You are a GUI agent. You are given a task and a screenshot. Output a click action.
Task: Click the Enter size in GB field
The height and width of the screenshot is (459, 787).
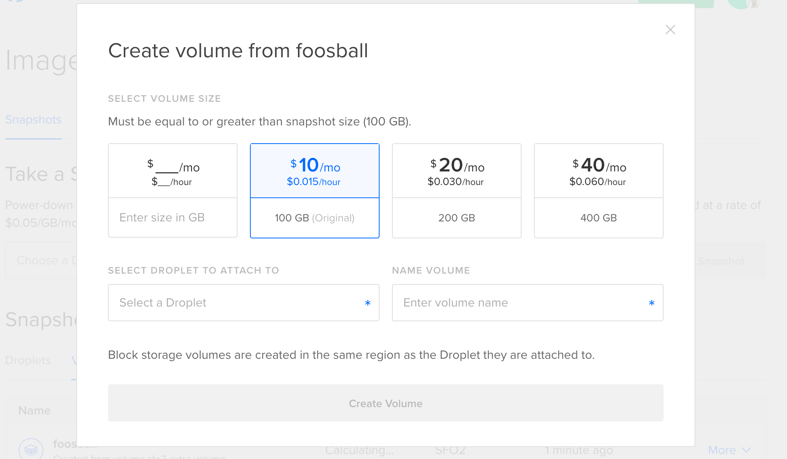coord(173,218)
